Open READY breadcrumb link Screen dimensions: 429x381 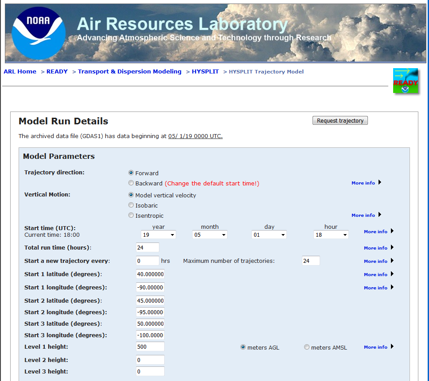pyautogui.click(x=57, y=71)
